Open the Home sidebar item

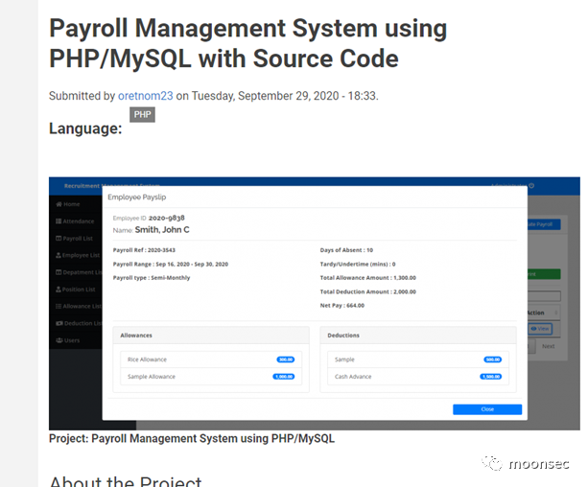point(68,204)
